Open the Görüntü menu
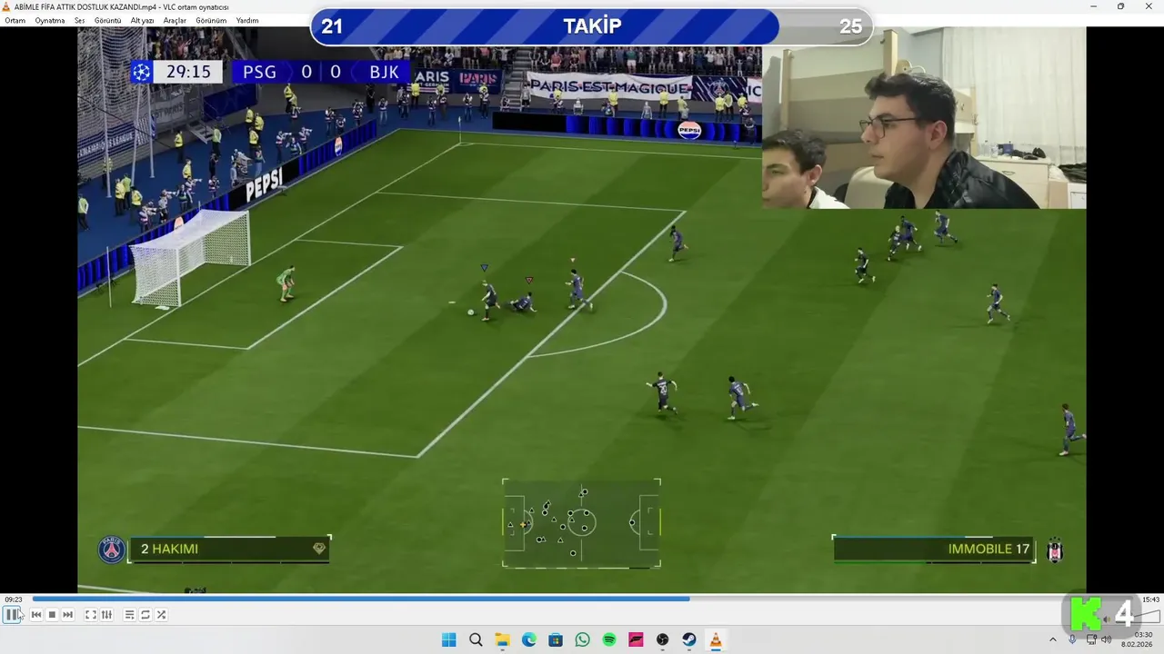Viewport: 1164px width, 654px height. point(107,20)
